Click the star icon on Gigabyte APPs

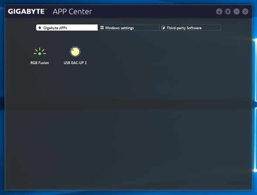click(40, 28)
